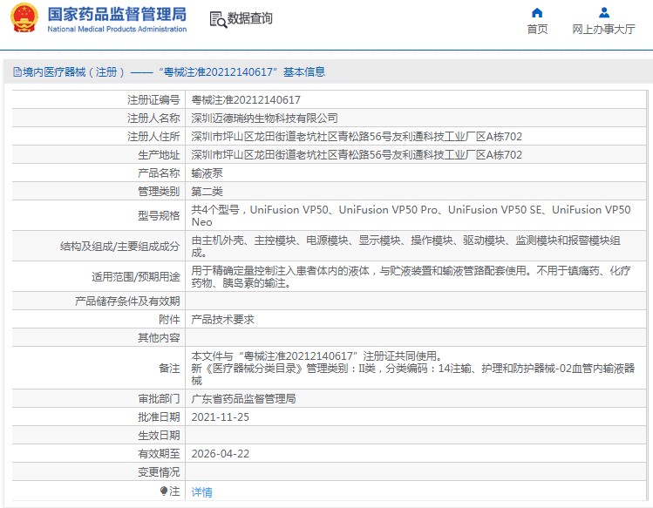This screenshot has height=508, width=653.
Task: Click the 型号规格 label
Action: tap(159, 216)
